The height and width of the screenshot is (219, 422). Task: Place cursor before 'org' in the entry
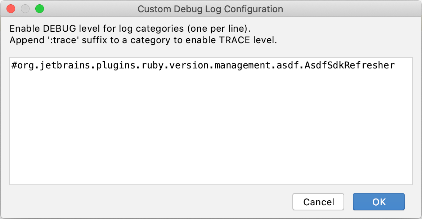click(17, 65)
